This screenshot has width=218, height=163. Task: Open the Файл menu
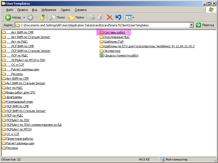[10, 10]
